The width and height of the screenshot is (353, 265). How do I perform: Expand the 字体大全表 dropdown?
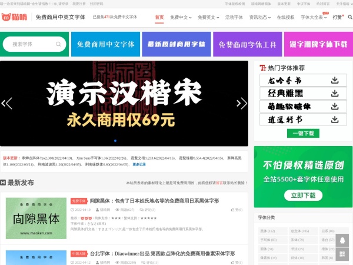click(x=314, y=18)
